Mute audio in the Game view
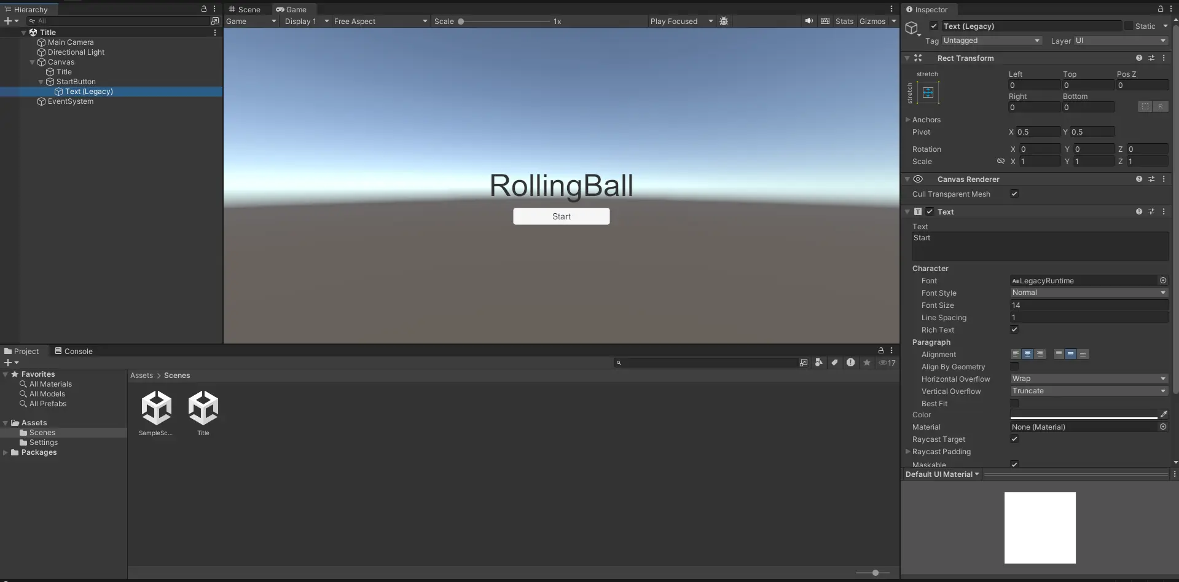 coord(808,21)
